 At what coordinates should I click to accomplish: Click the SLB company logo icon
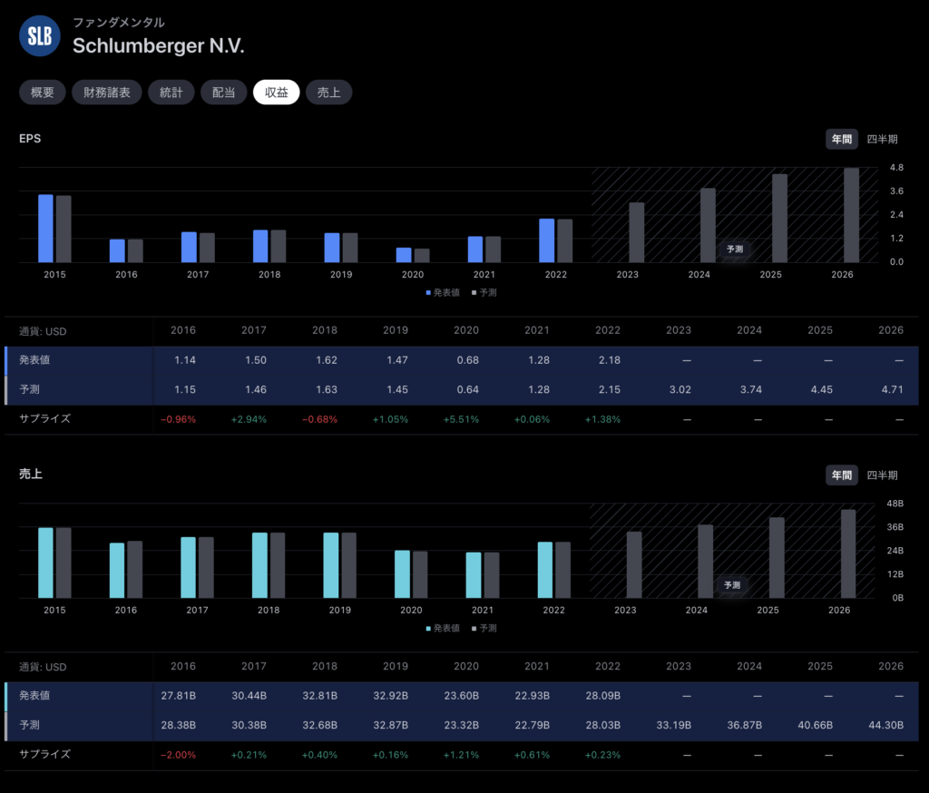pos(40,36)
